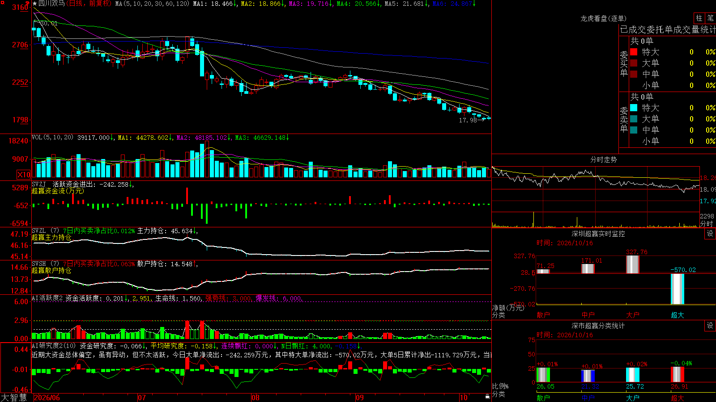Select the 分时走势 panel title
716x402 pixels.
click(x=603, y=159)
